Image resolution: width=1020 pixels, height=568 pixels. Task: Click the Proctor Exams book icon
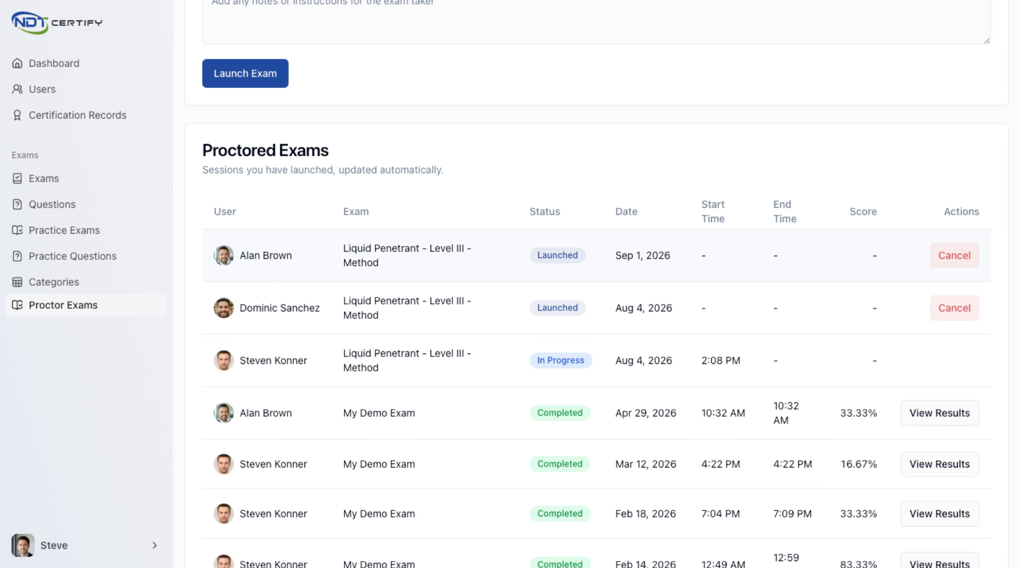pos(18,305)
